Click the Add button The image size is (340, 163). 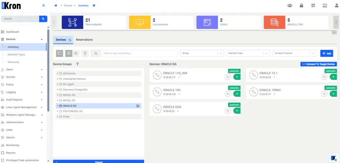327,53
